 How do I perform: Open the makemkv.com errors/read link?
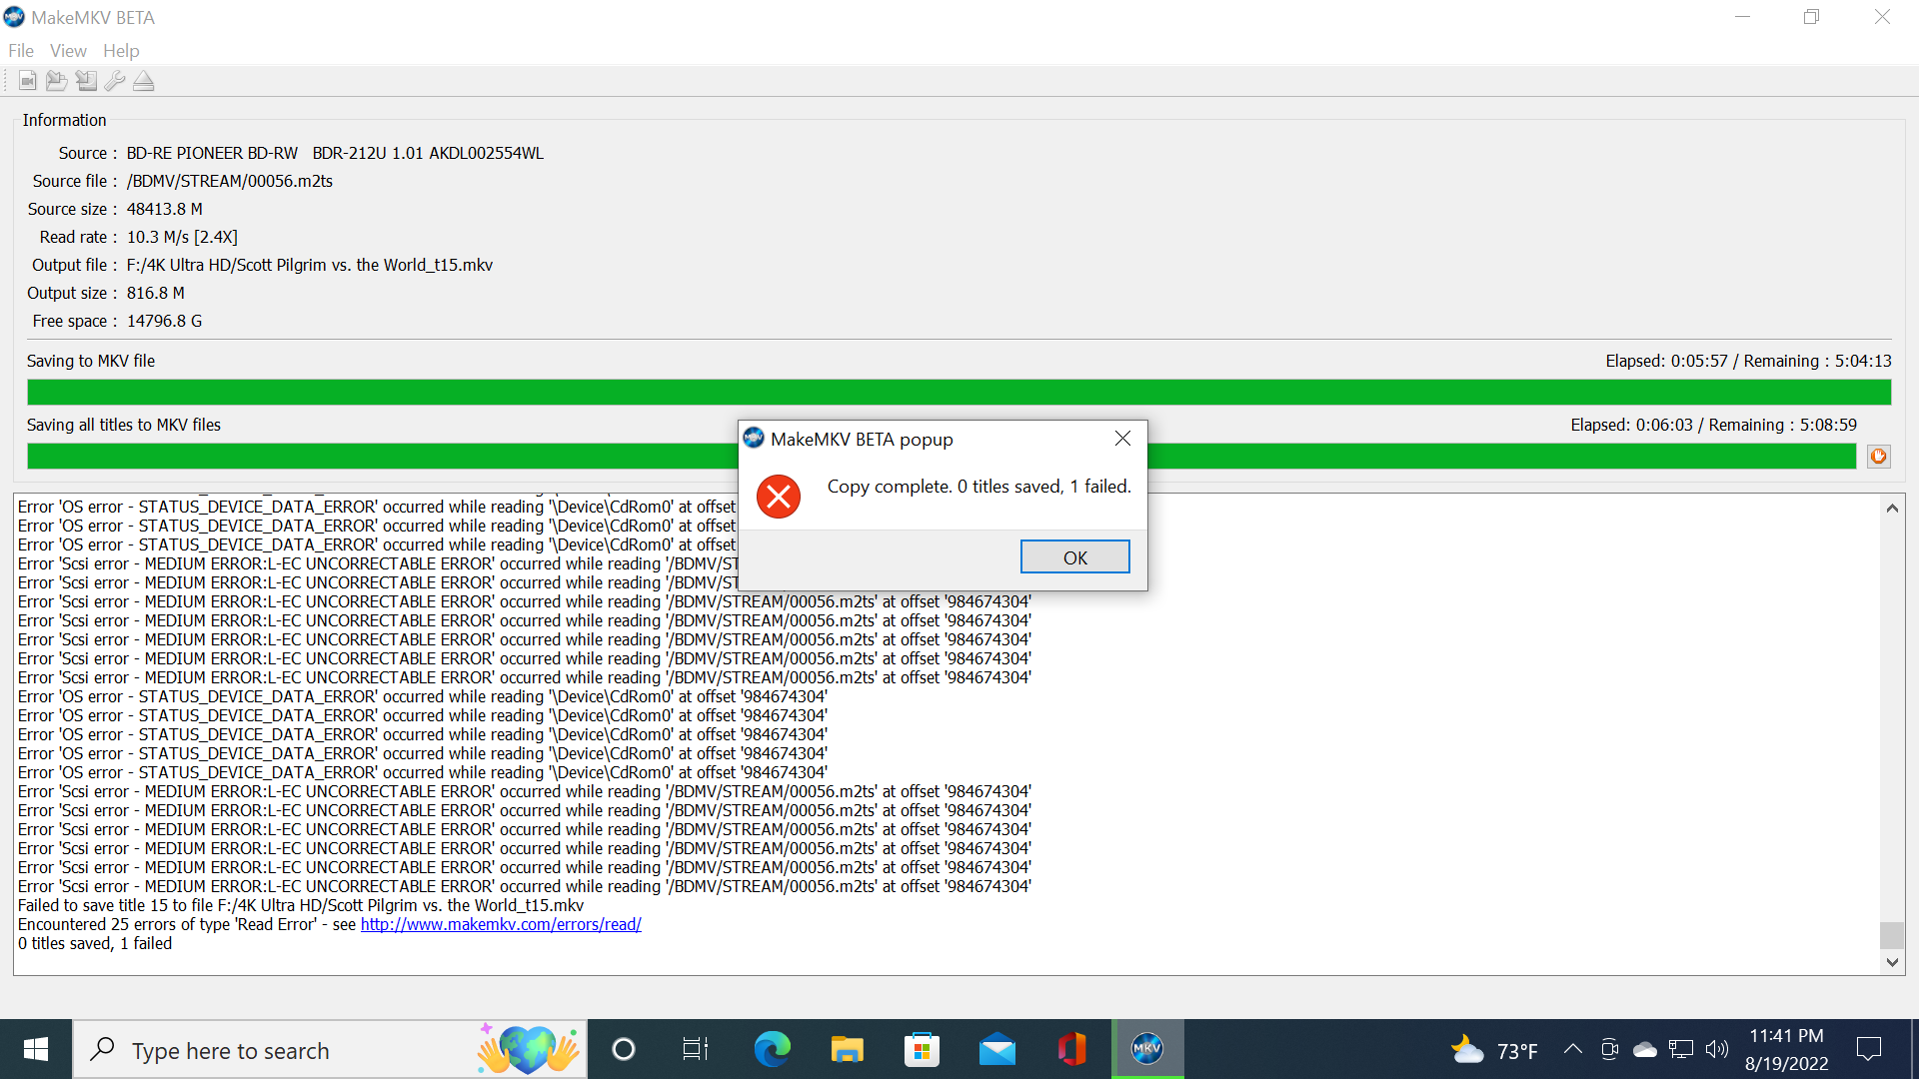point(501,925)
